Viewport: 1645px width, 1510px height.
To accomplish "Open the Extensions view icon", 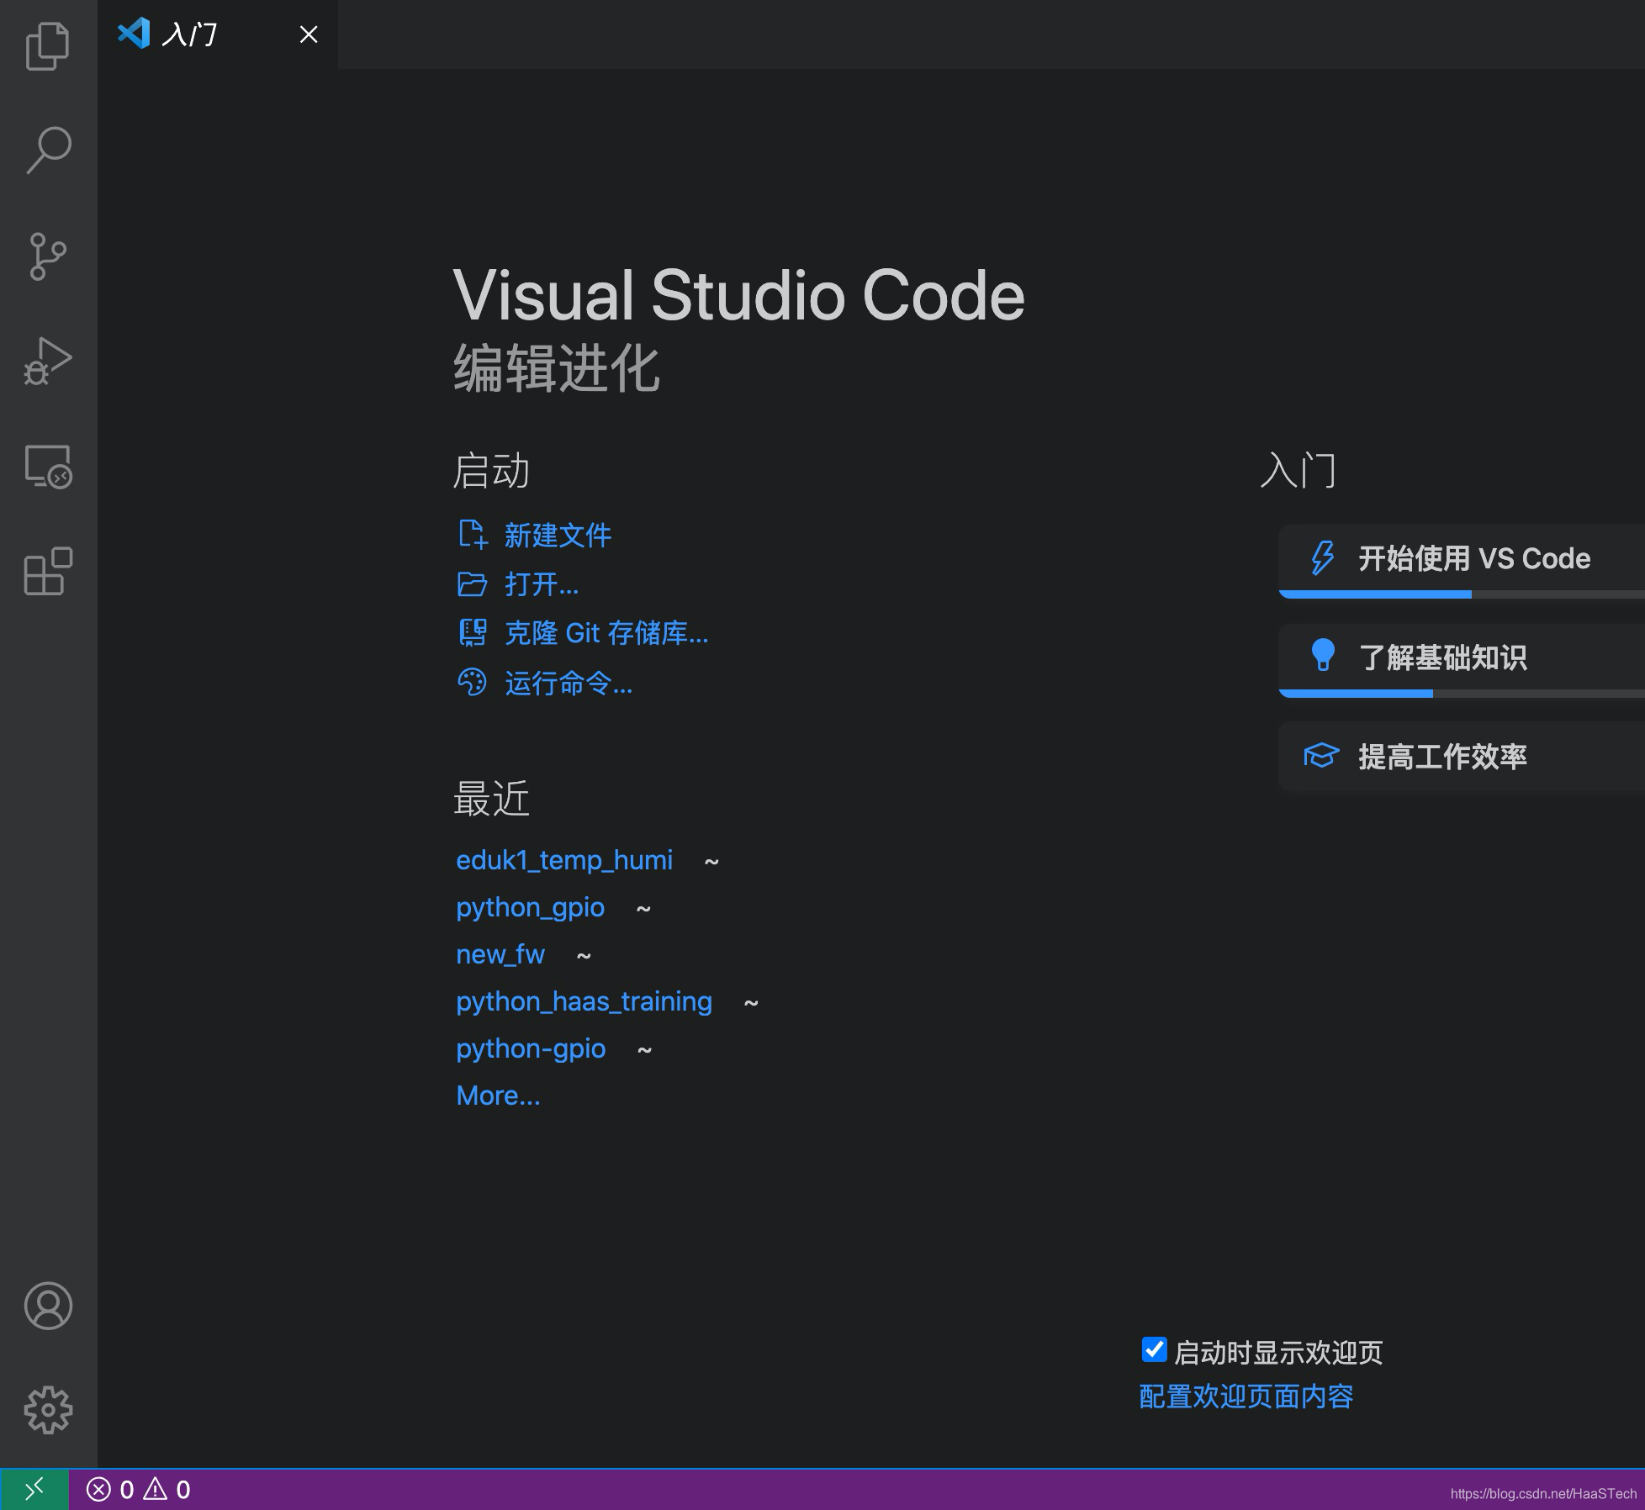I will [48, 572].
